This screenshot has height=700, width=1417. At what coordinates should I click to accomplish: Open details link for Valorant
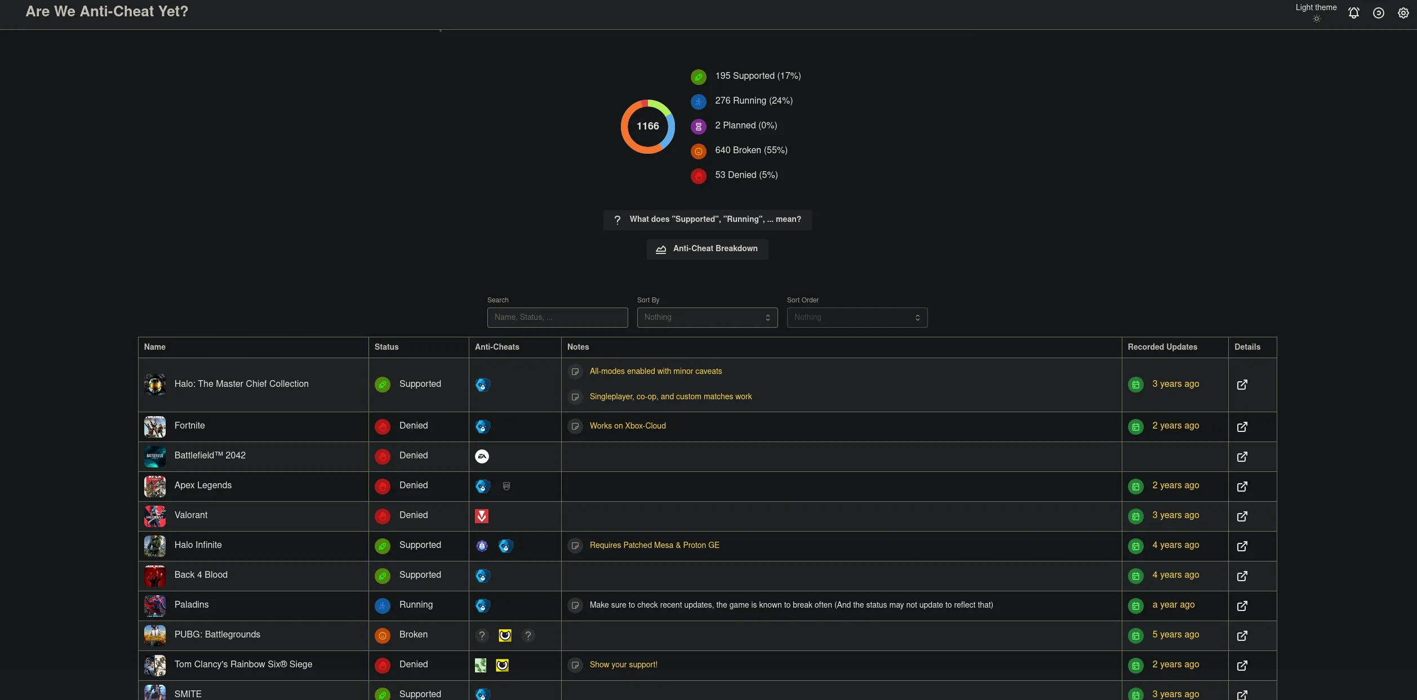[x=1242, y=516]
